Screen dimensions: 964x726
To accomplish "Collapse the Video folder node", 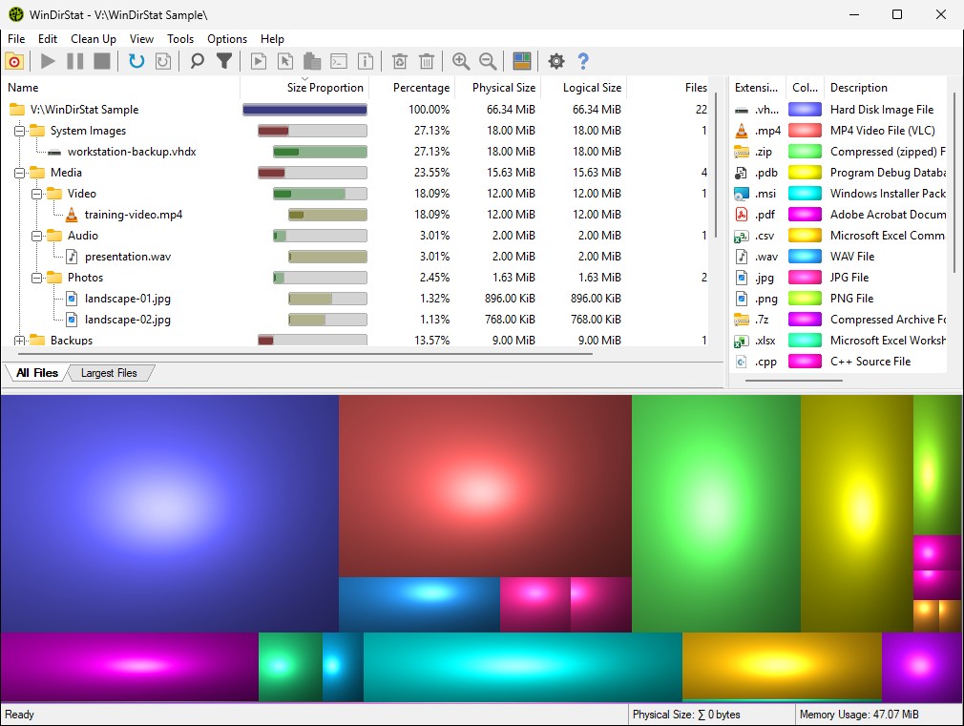I will [37, 194].
